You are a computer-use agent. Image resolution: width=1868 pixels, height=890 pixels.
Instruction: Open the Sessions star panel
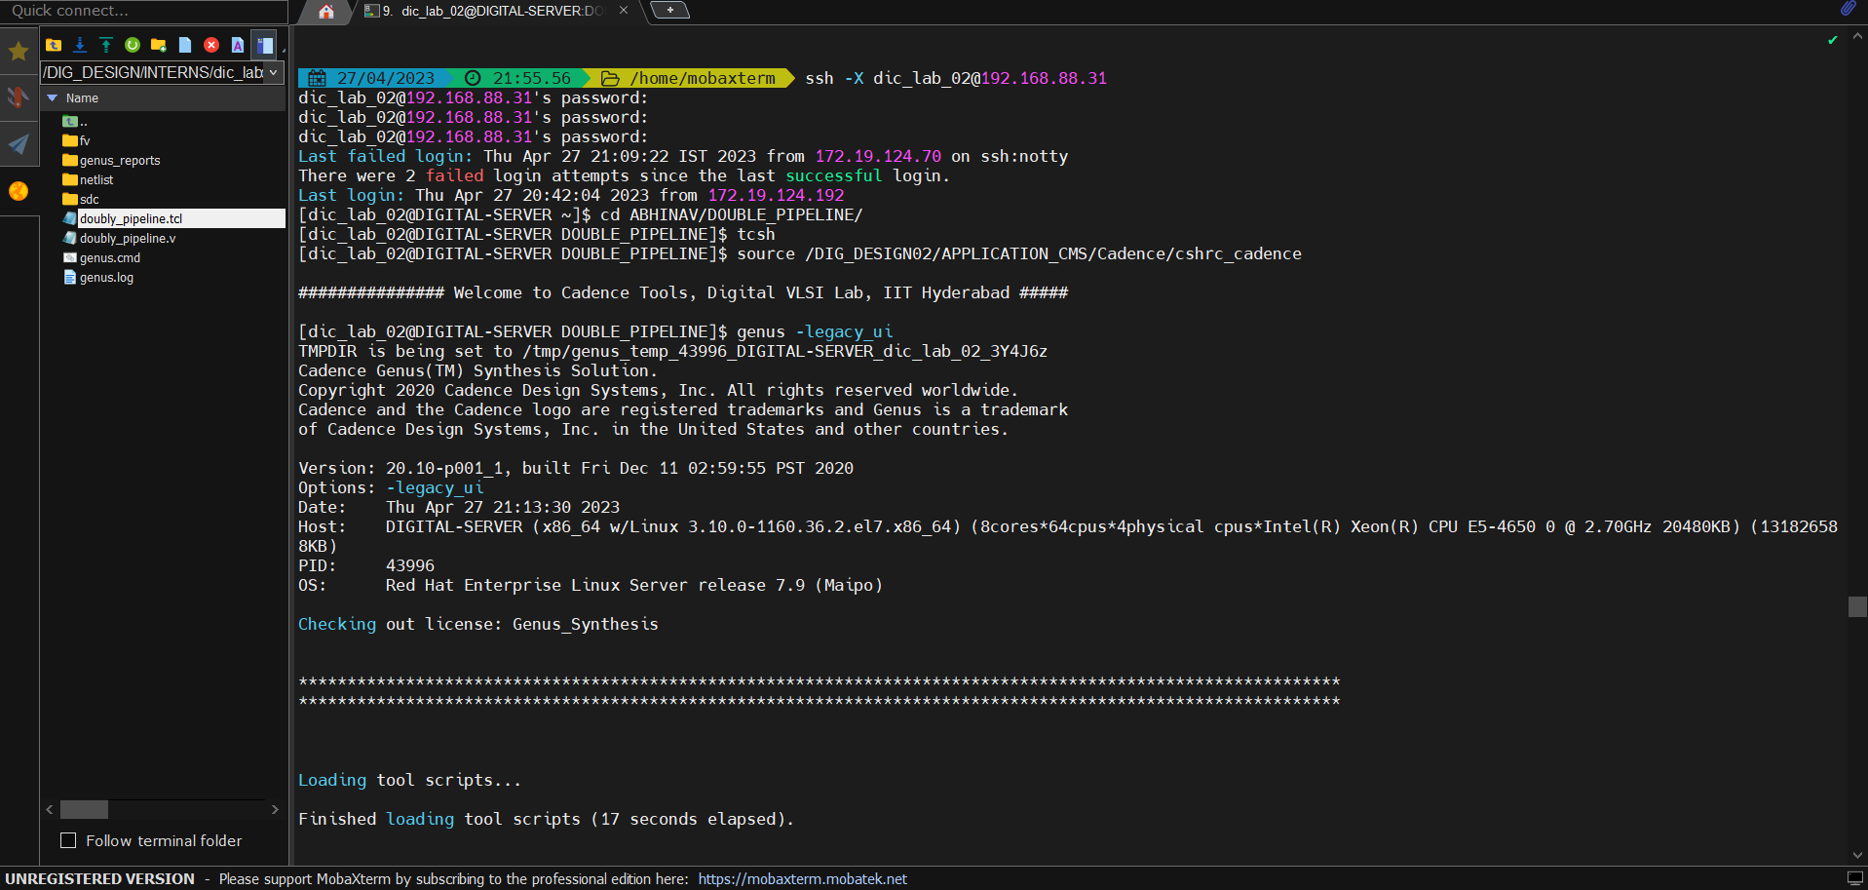[x=18, y=50]
